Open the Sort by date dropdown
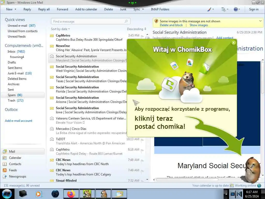Screen dimensions: 265x199 [60, 29]
